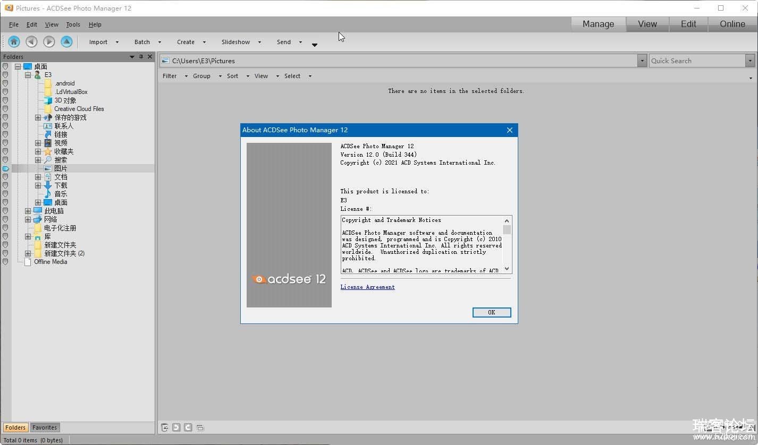Switch to the Favorites panel tab
The image size is (758, 445).
coord(45,427)
